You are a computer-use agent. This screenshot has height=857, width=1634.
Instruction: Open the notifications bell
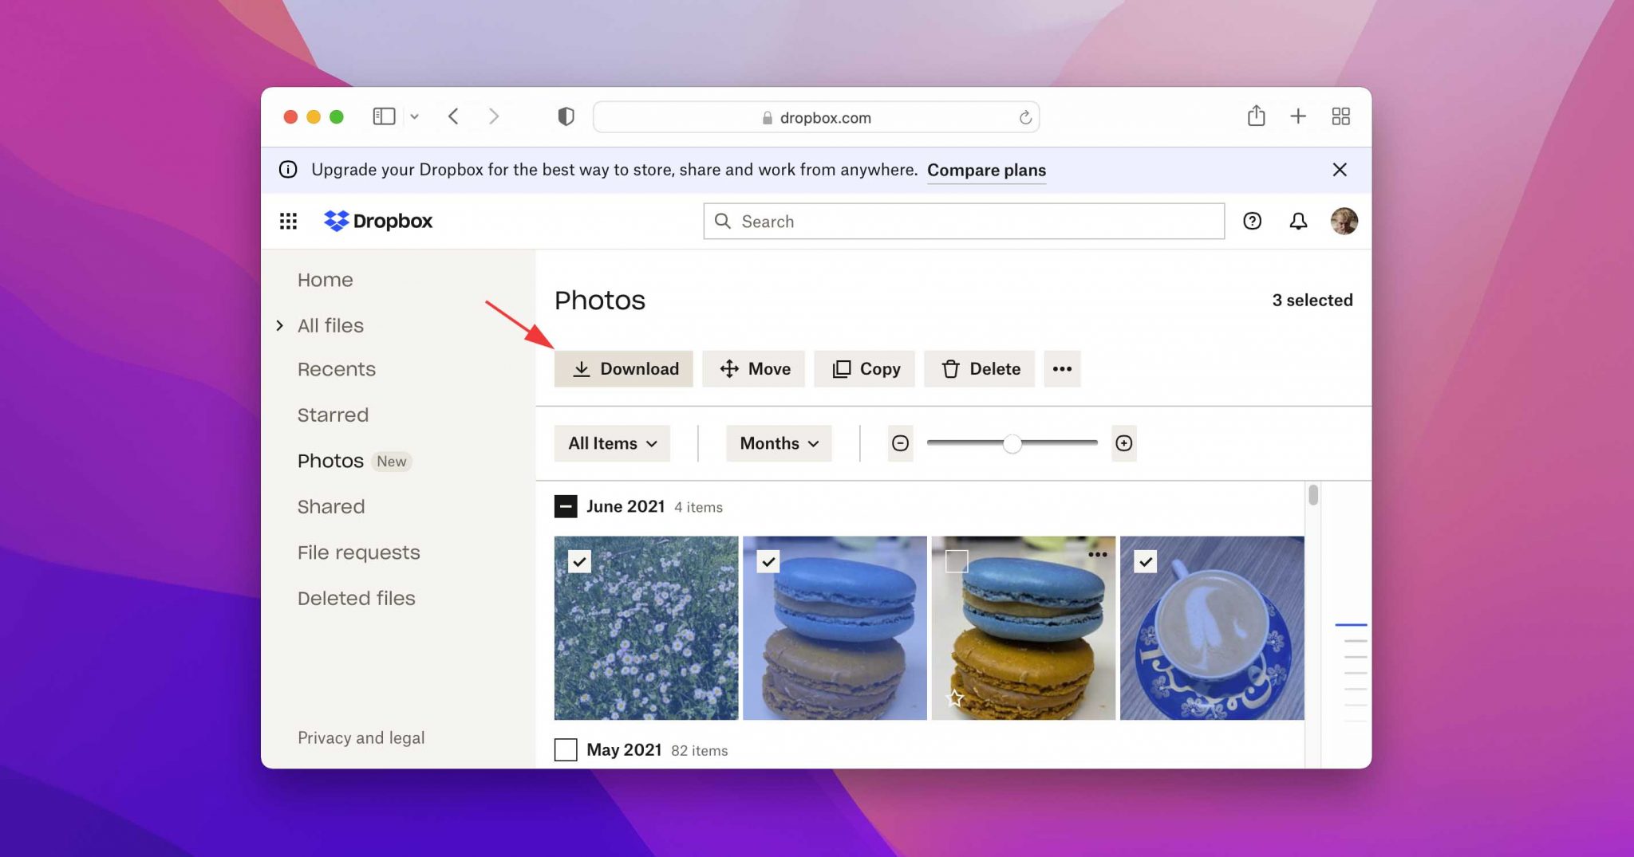[x=1298, y=221]
